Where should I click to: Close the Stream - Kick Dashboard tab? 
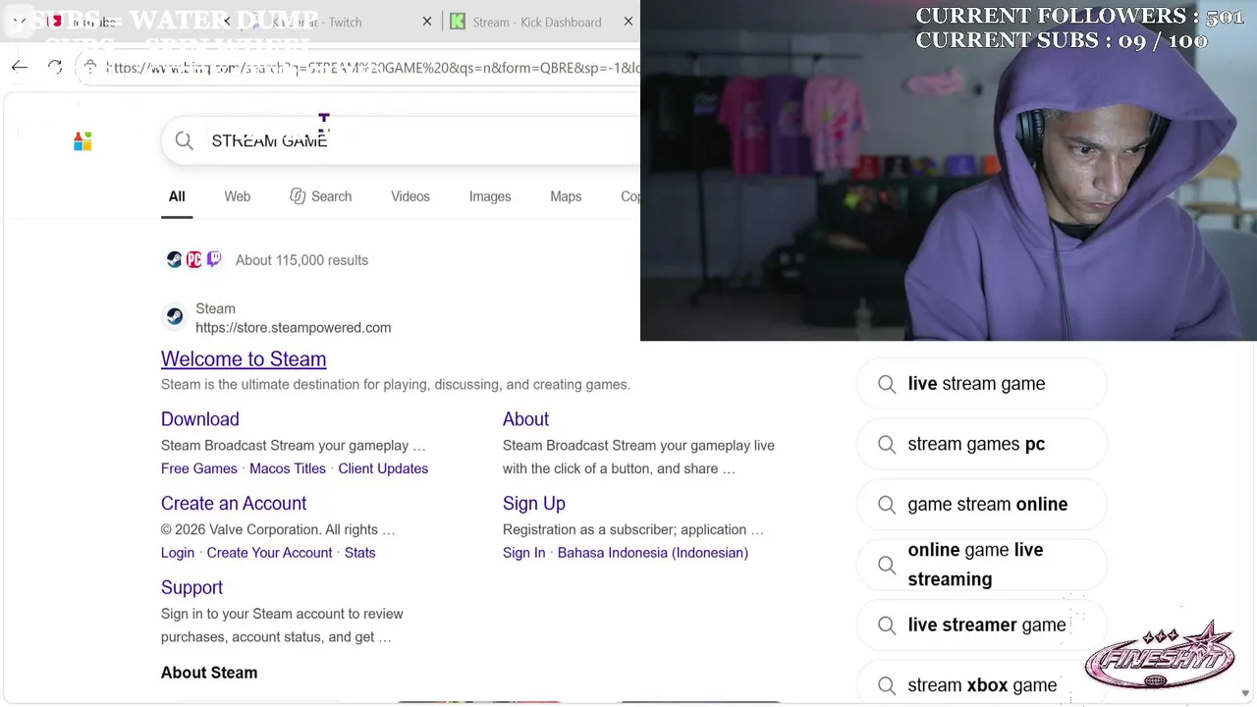(x=628, y=22)
